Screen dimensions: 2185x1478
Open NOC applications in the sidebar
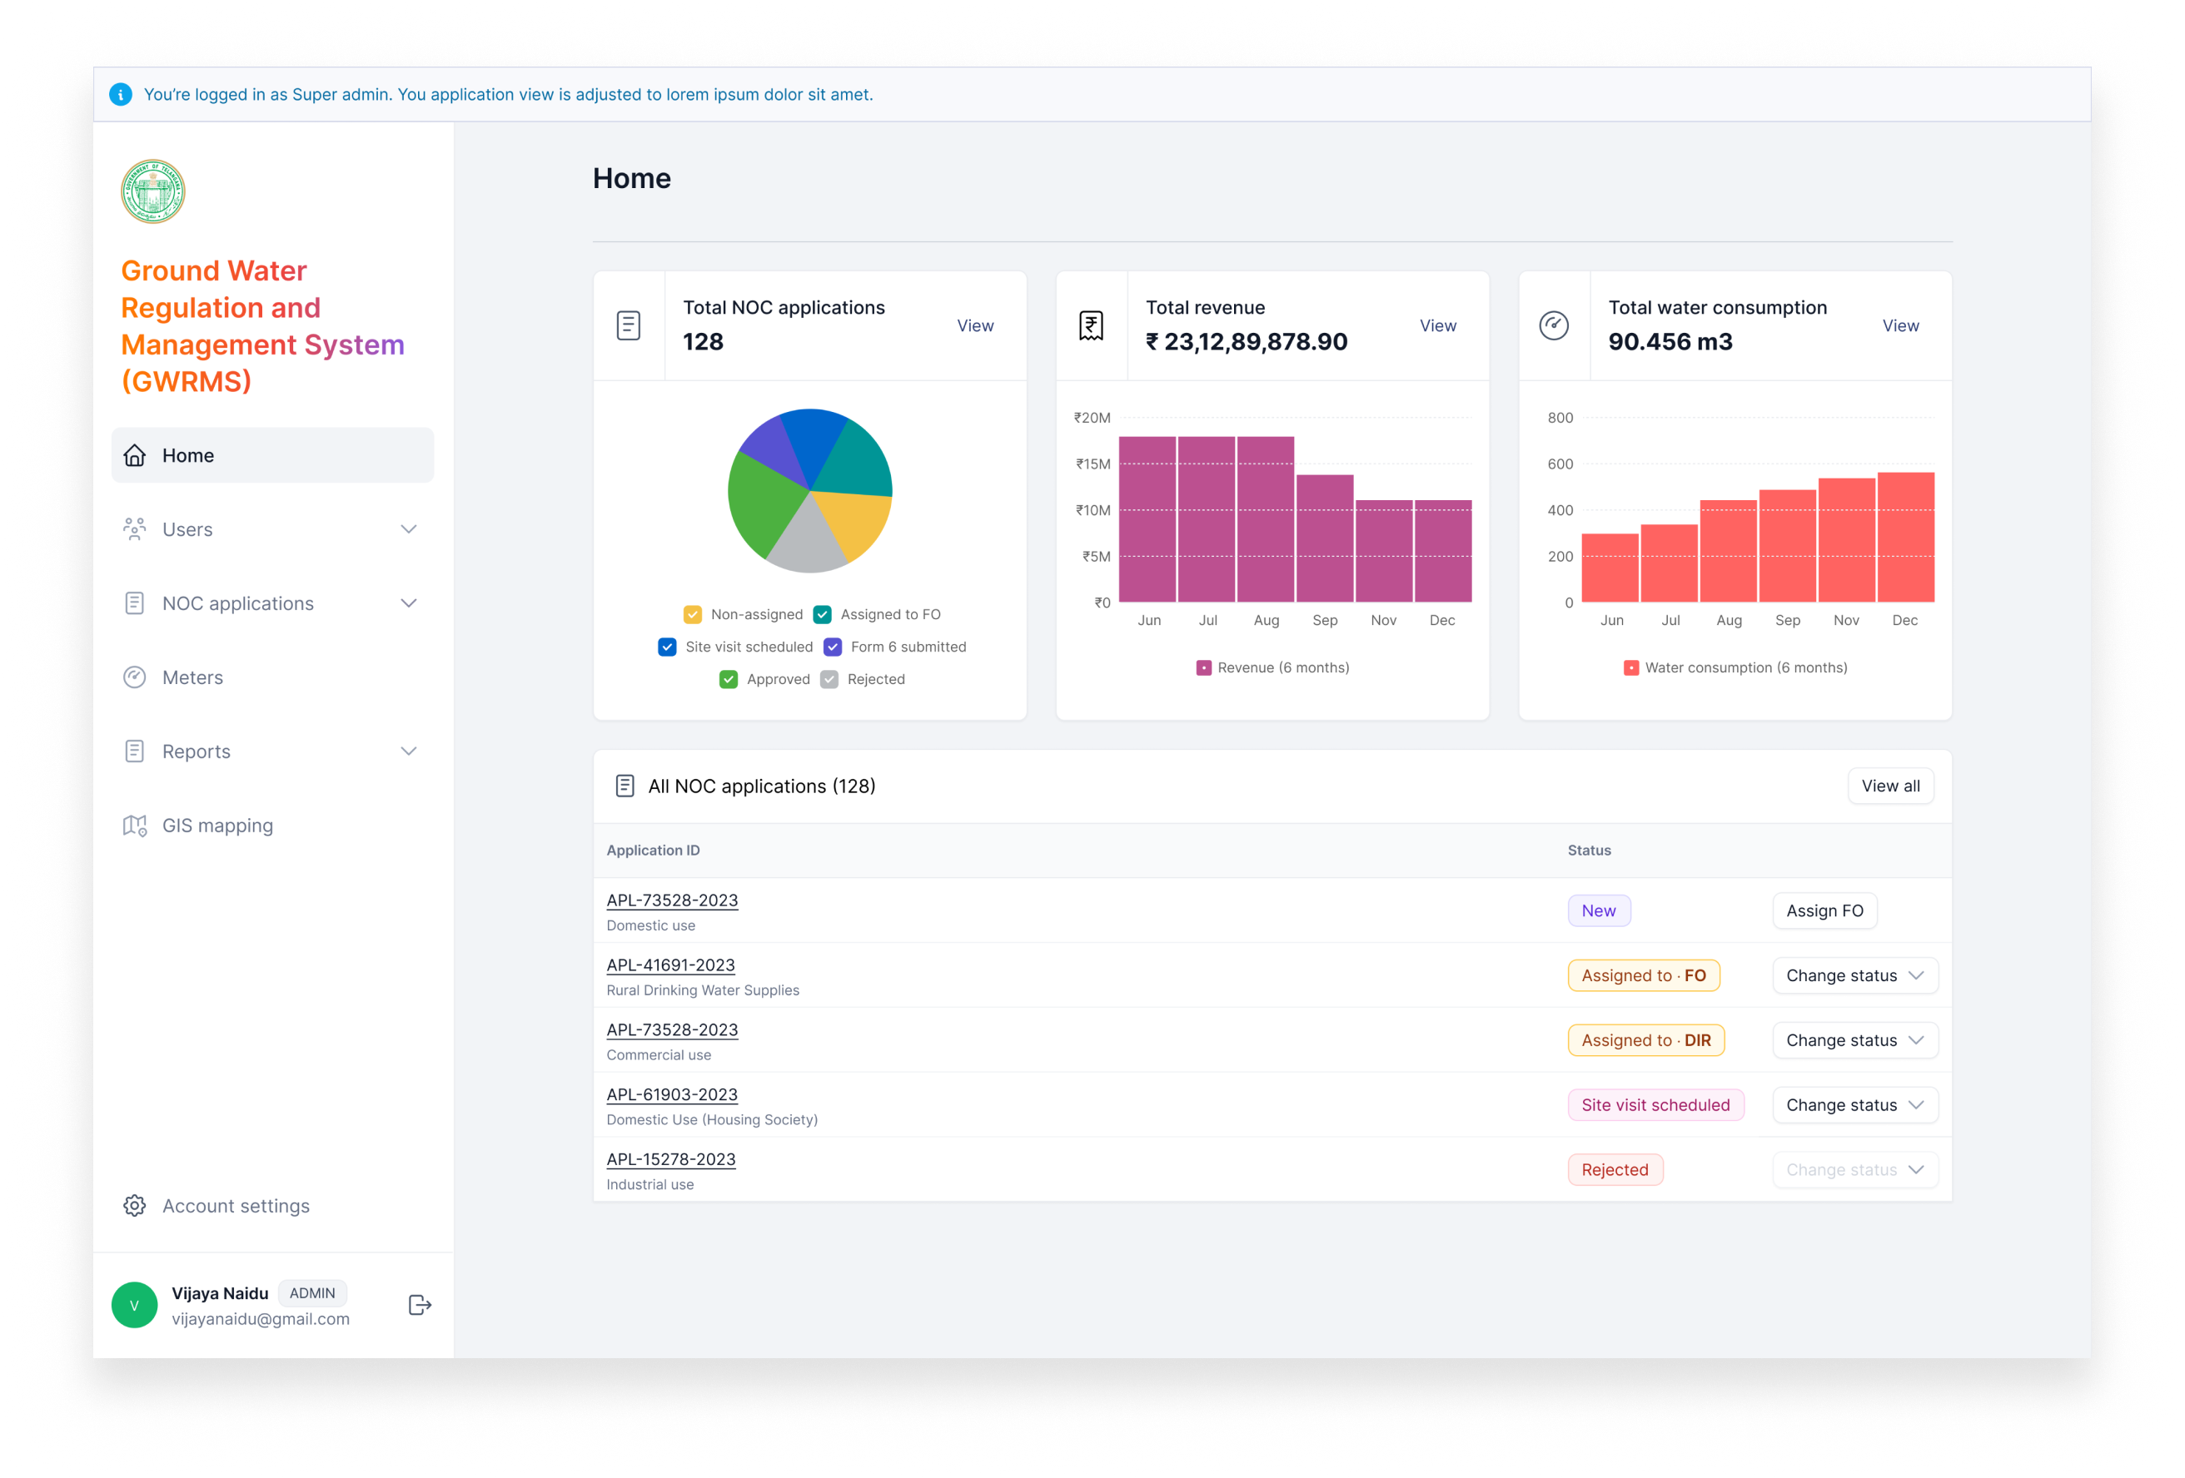coord(238,603)
